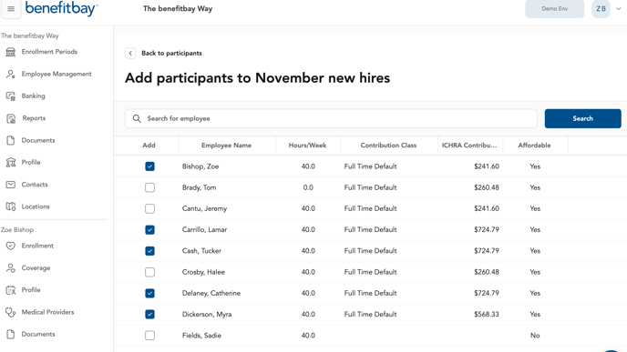Screen dimensions: 627x352
Task: Click the $568.33 contribution value
Action: 487,315
